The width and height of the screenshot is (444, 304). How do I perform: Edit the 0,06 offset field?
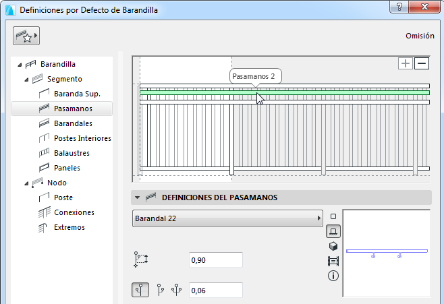click(216, 290)
